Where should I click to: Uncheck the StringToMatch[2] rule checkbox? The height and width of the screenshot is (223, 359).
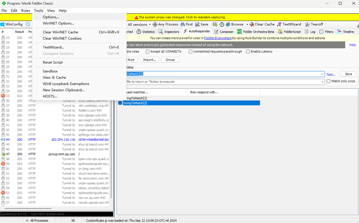tap(120, 103)
